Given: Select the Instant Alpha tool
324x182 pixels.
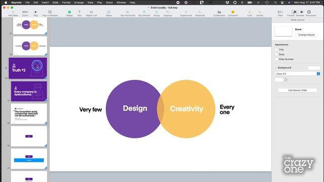Looking at the screenshot, I should [x=109, y=12].
